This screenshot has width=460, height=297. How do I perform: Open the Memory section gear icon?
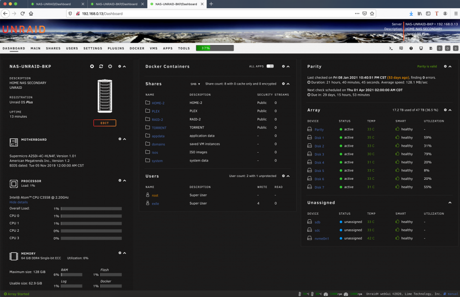[120, 253]
